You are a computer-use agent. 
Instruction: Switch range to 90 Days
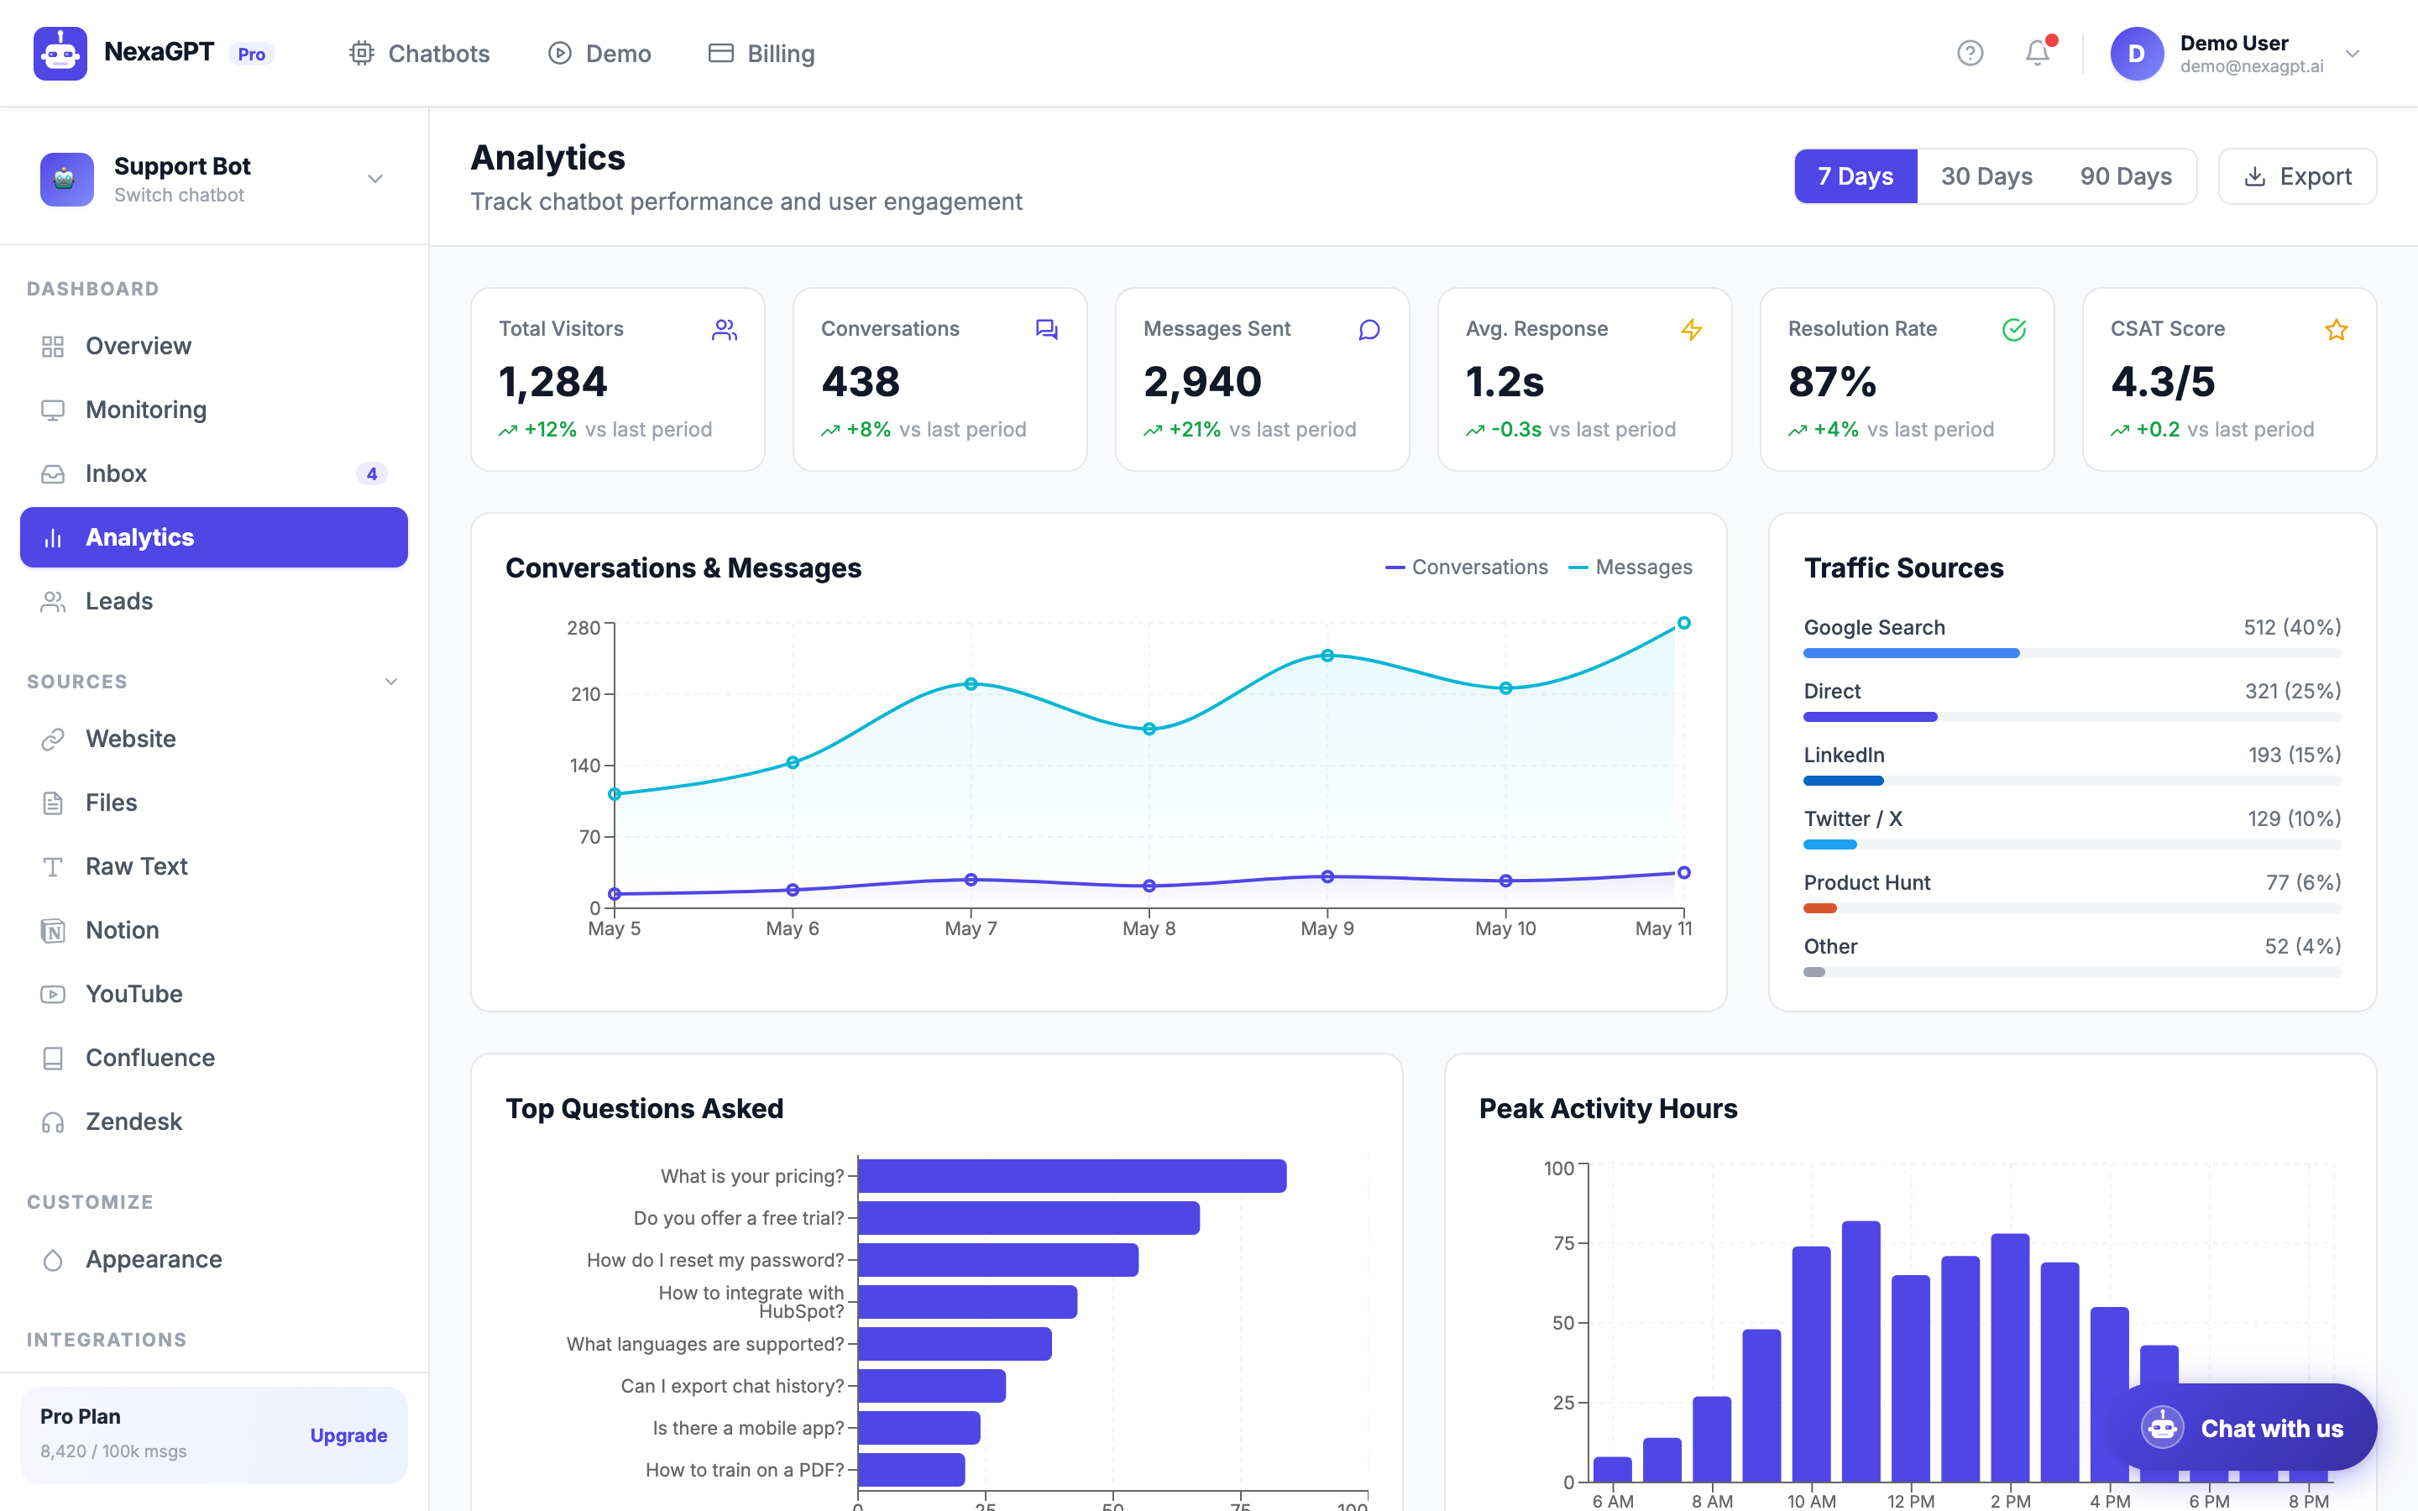(2125, 177)
